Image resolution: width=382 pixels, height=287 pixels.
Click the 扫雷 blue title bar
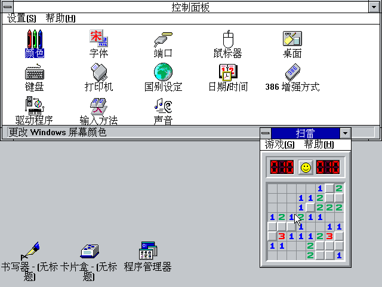[305, 133]
